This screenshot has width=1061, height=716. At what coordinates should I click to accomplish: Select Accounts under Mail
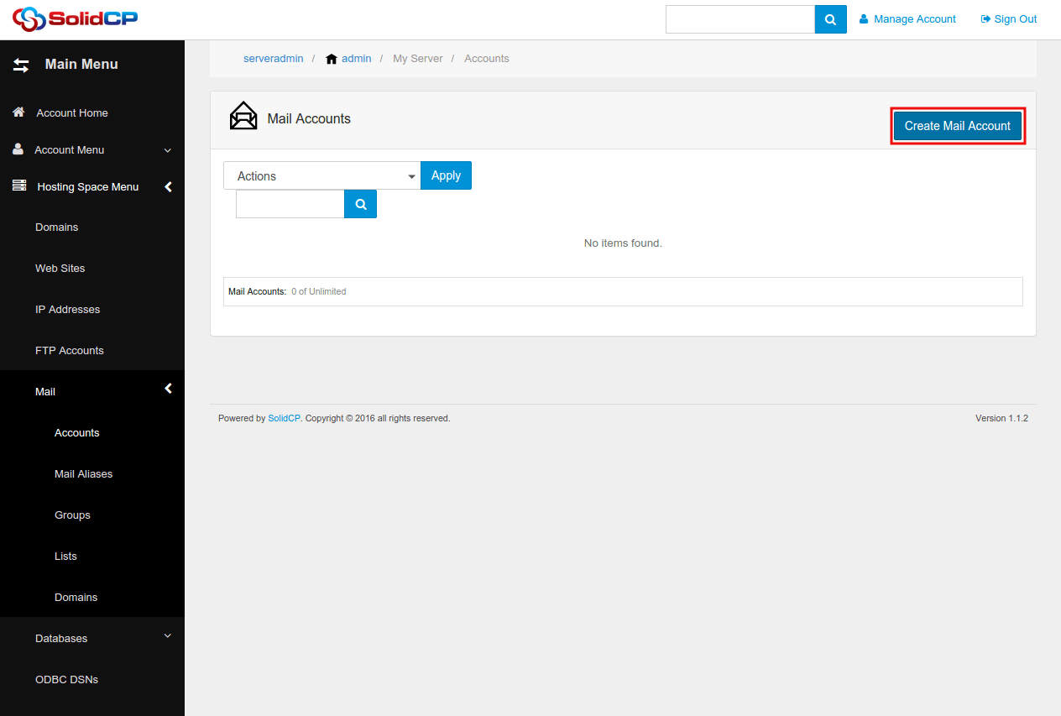[77, 433]
